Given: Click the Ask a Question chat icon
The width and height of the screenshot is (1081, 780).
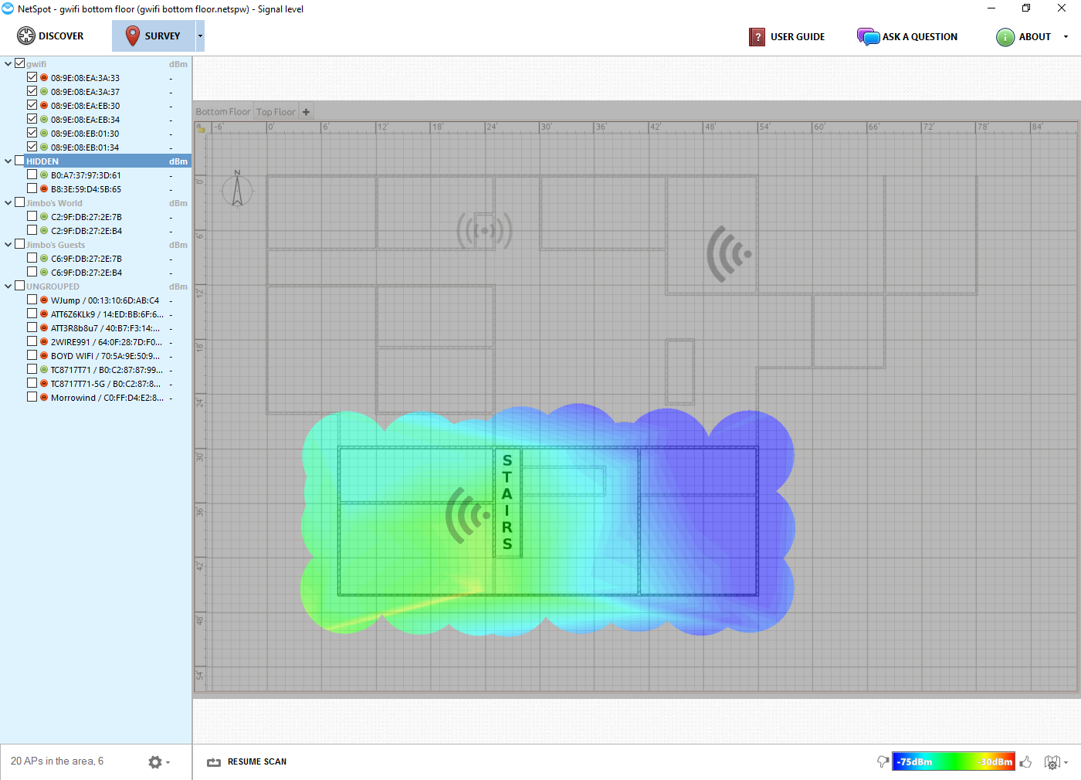Looking at the screenshot, I should pos(868,36).
